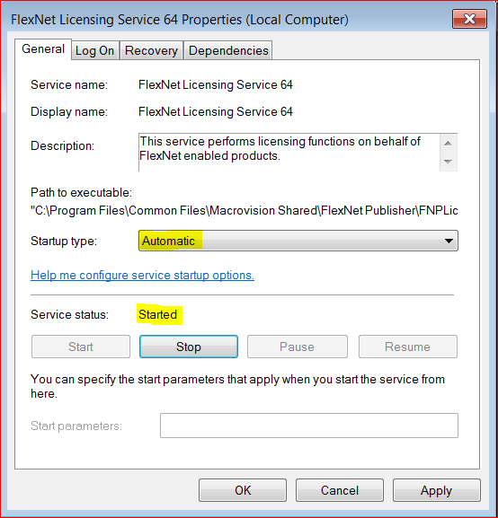The height and width of the screenshot is (518, 498).
Task: Click the disabled Resume button
Action: (x=408, y=347)
